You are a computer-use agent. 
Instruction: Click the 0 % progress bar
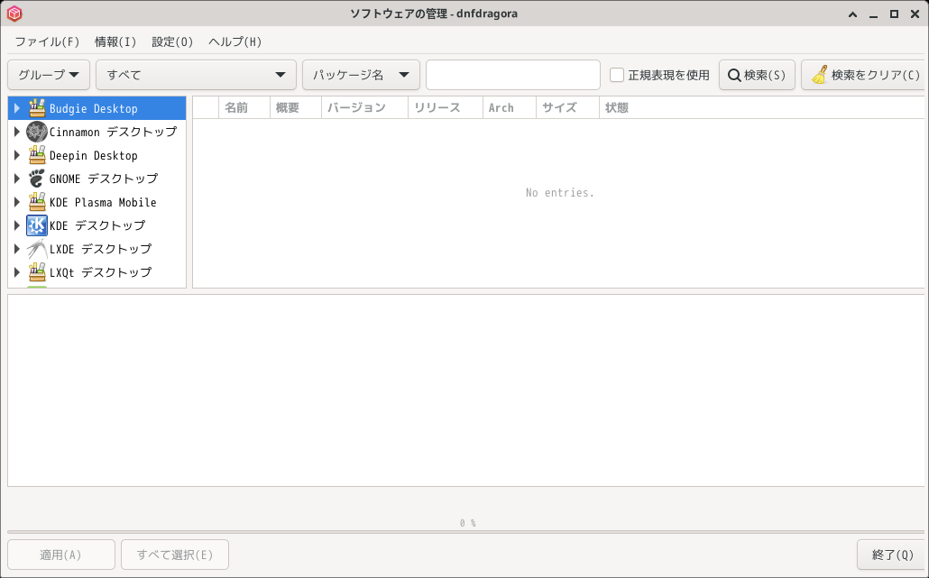click(467, 530)
